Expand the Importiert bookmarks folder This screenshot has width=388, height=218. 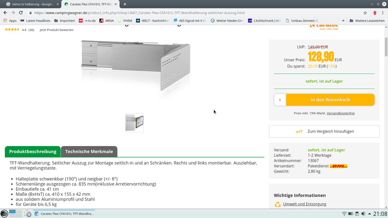64,20
